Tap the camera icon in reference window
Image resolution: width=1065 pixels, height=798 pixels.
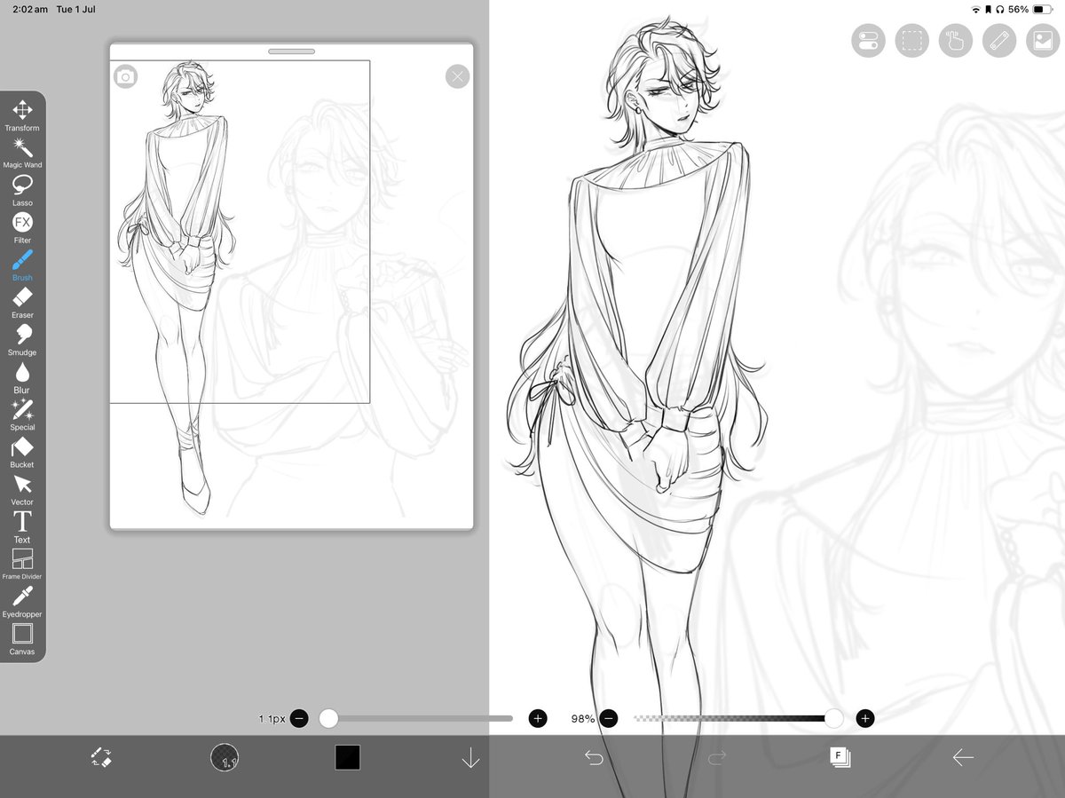125,76
